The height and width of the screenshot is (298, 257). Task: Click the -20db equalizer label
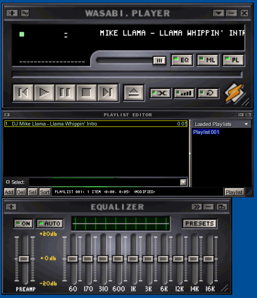[x=48, y=283]
